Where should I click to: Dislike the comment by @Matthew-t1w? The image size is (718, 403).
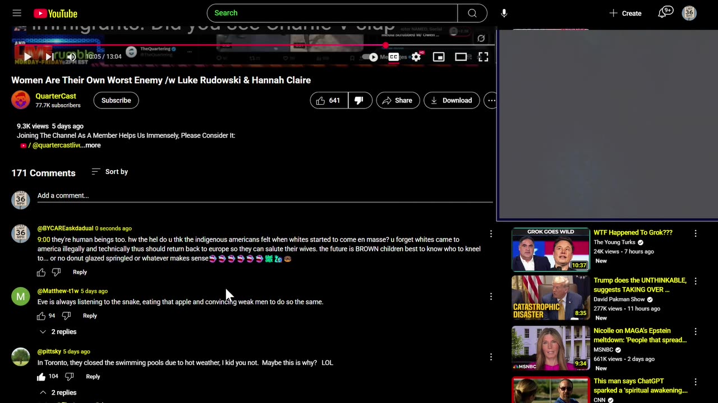pos(66,316)
